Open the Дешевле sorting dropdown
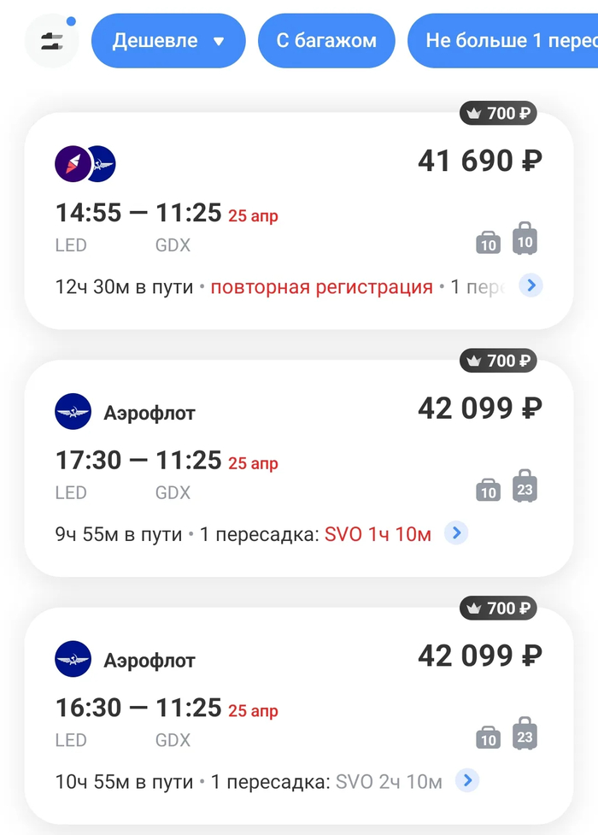The height and width of the screenshot is (835, 598). pos(168,41)
